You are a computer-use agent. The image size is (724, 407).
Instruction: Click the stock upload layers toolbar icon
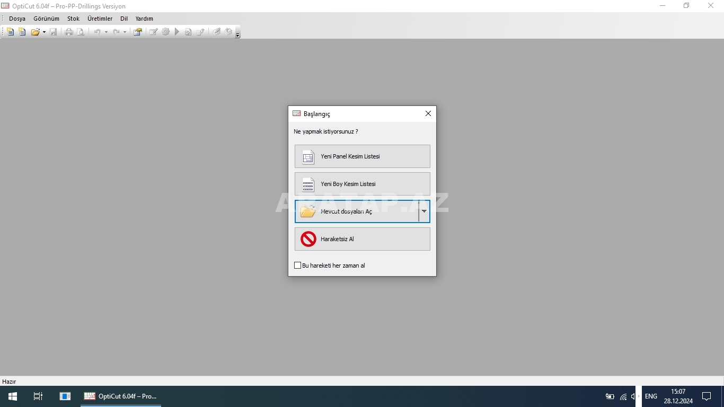228,32
